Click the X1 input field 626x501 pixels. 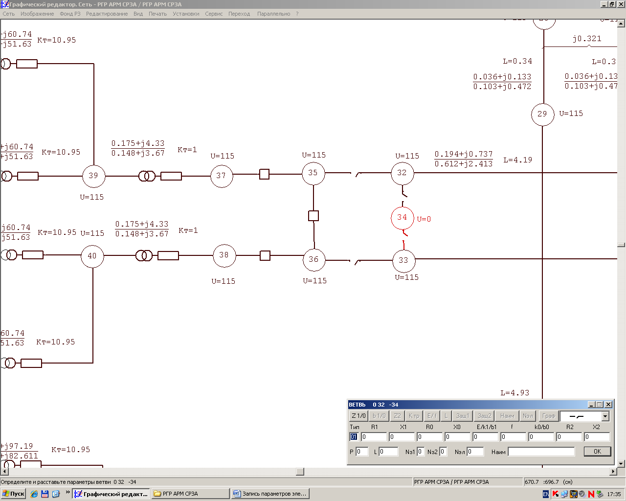(x=402, y=437)
